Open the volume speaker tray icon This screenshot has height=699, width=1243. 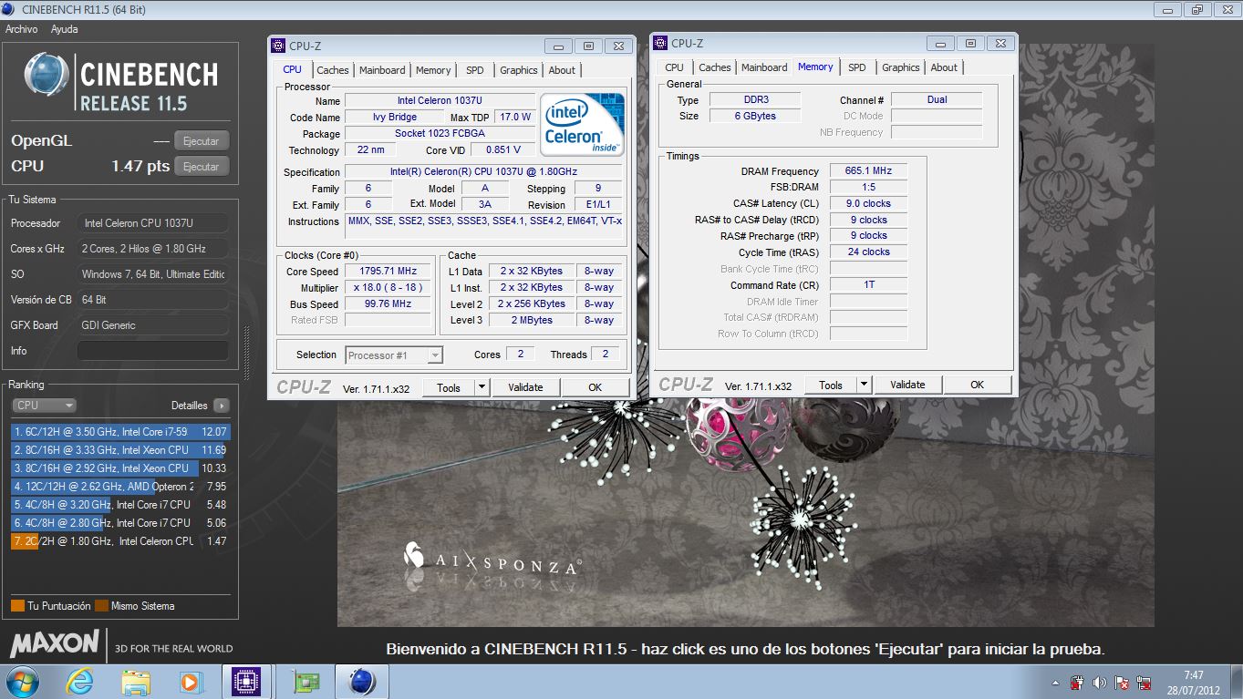[x=1100, y=683]
